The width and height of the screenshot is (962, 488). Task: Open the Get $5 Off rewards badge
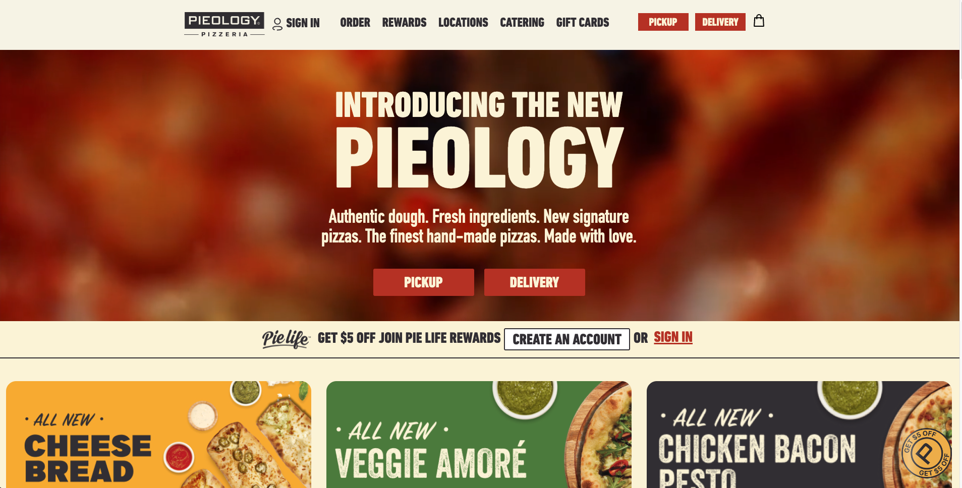[x=926, y=453]
